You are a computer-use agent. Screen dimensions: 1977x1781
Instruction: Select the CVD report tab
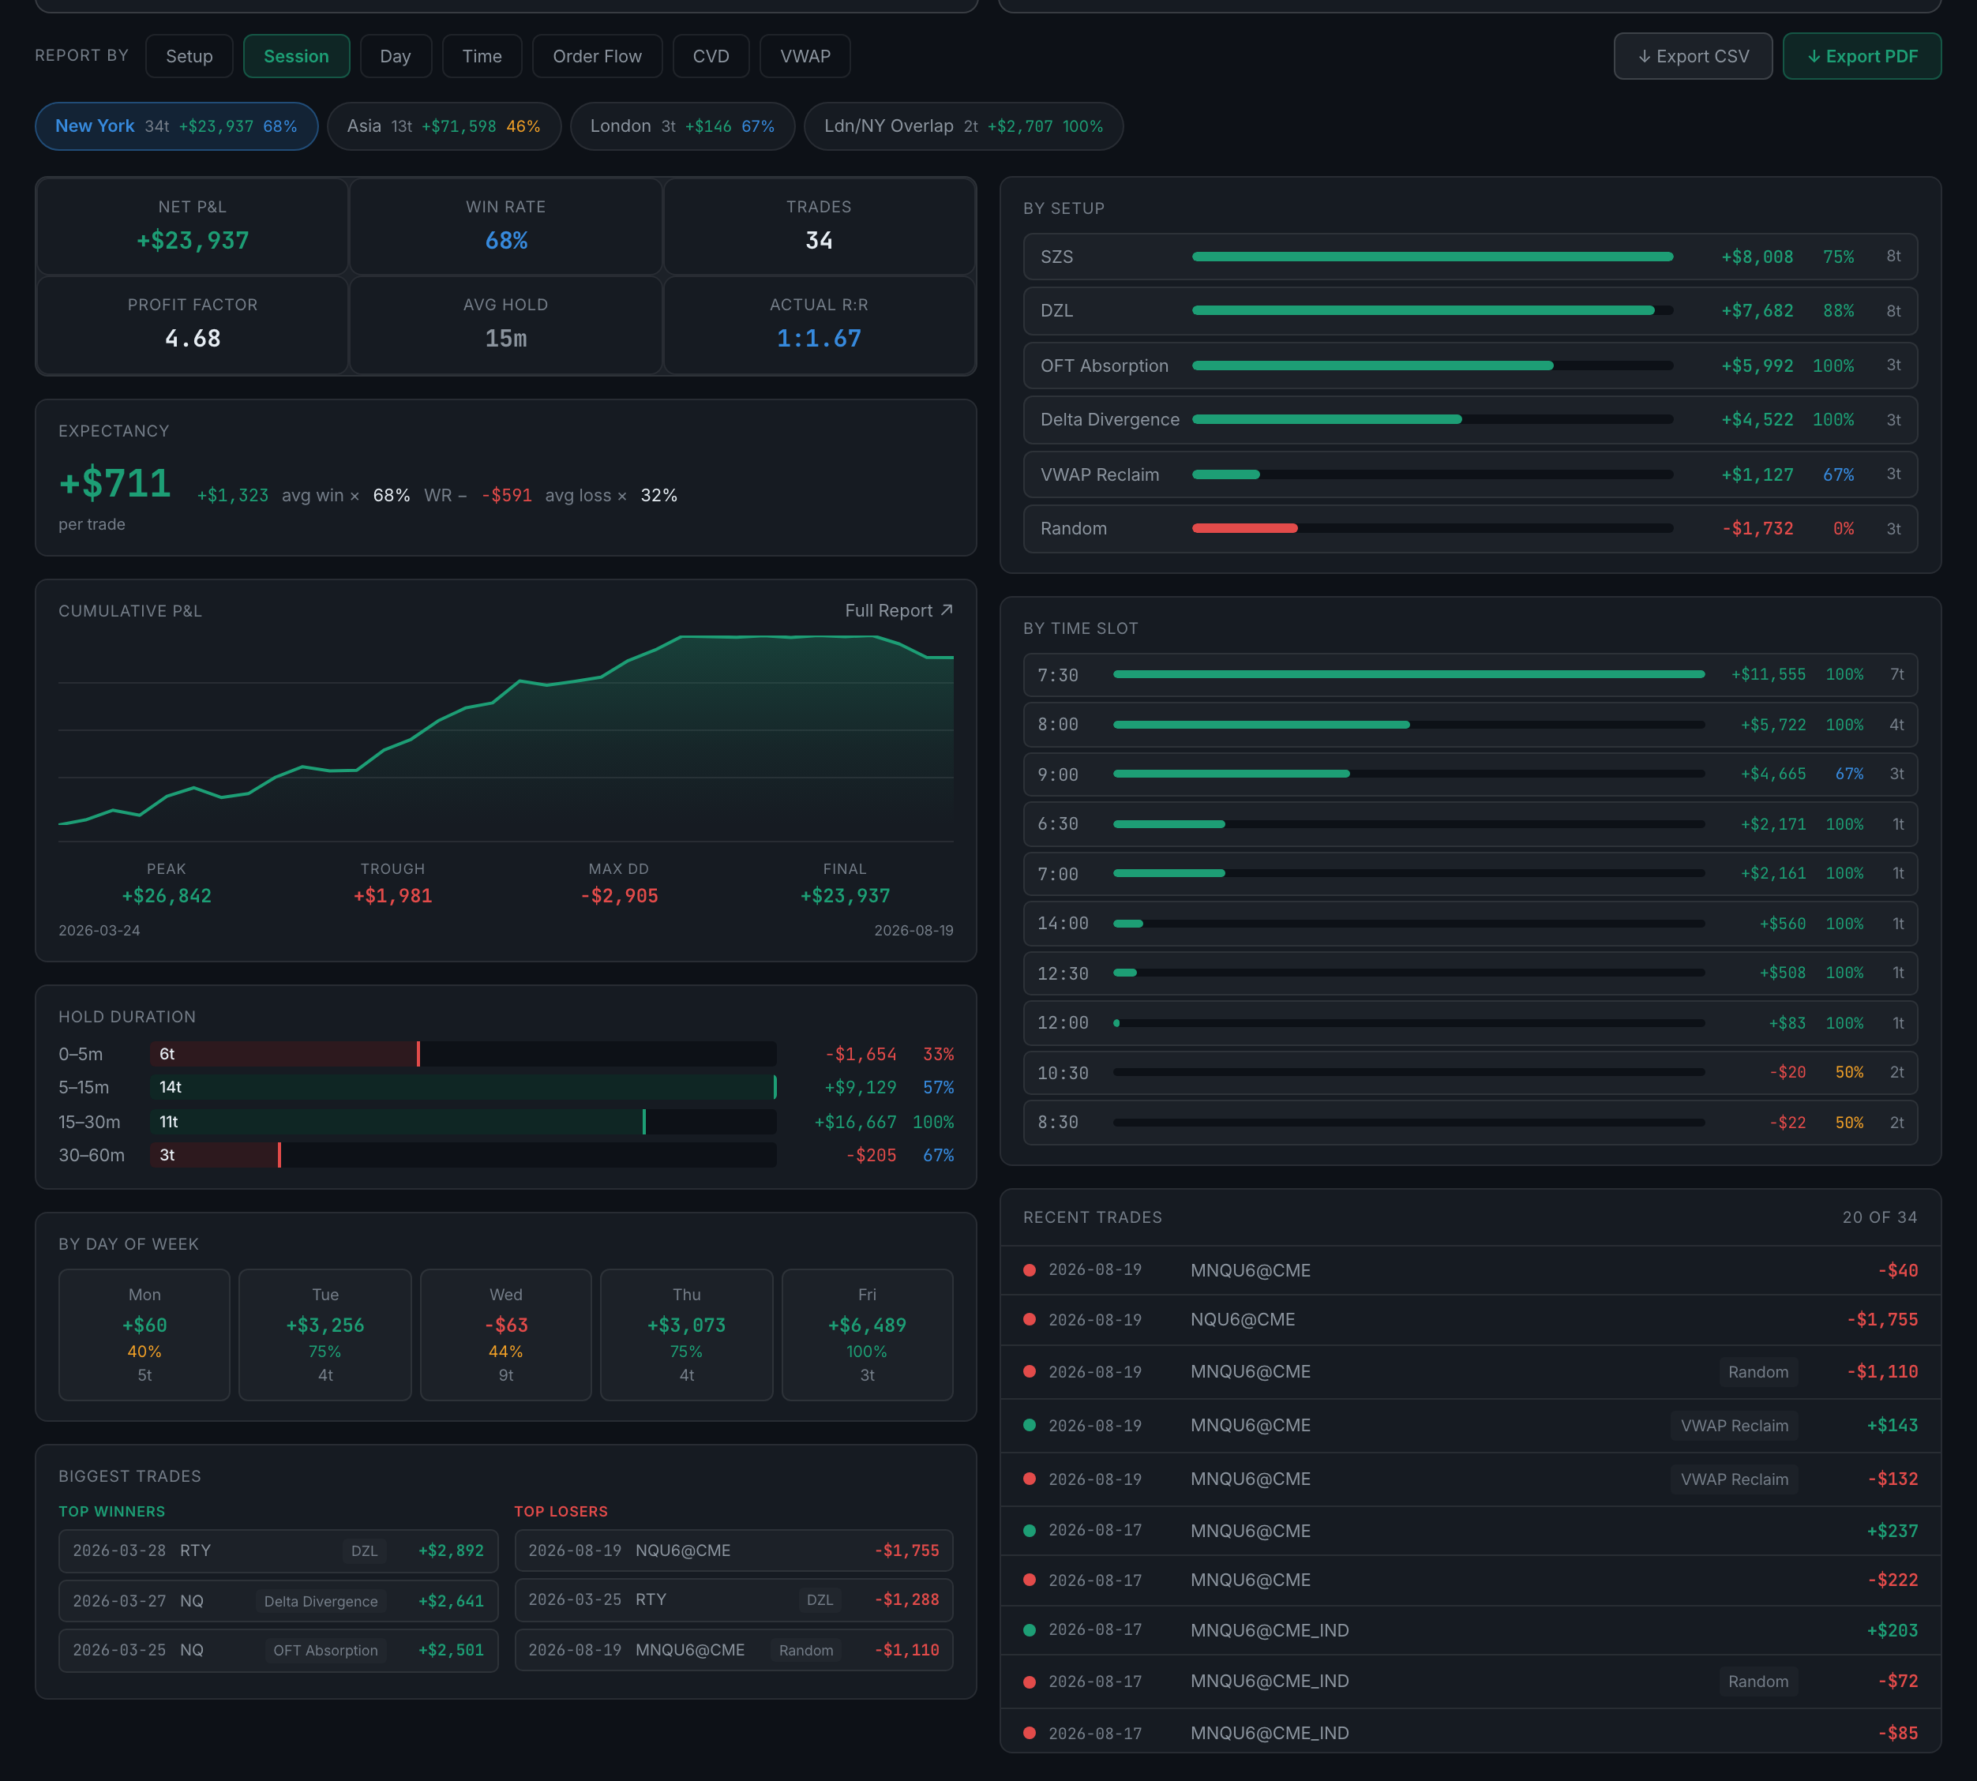[711, 57]
